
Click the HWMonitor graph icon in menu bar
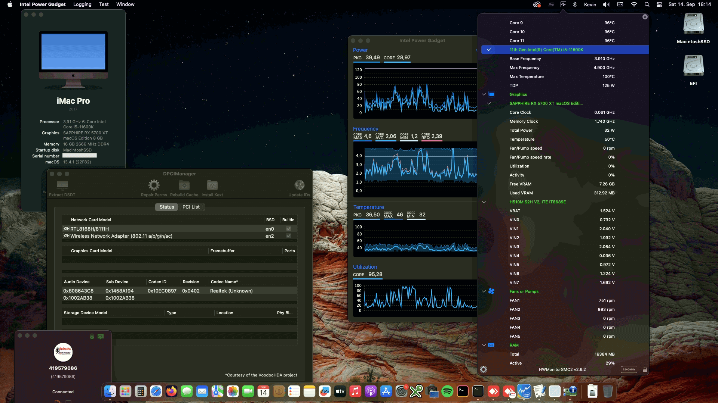pos(563,4)
